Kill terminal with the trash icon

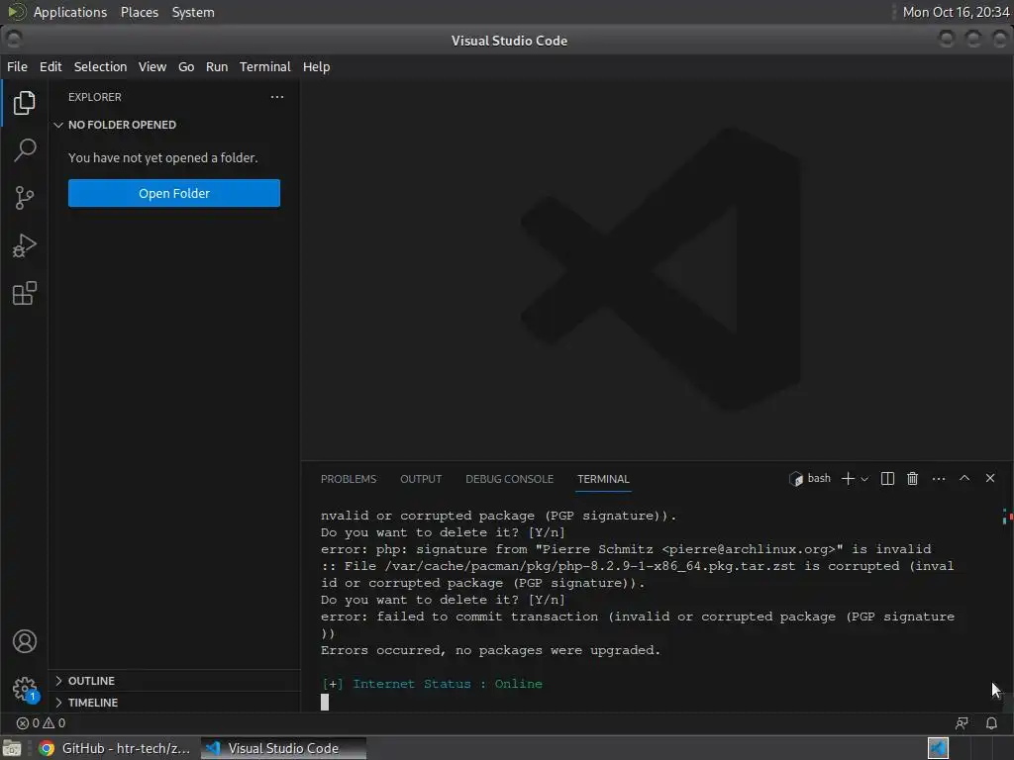(912, 478)
